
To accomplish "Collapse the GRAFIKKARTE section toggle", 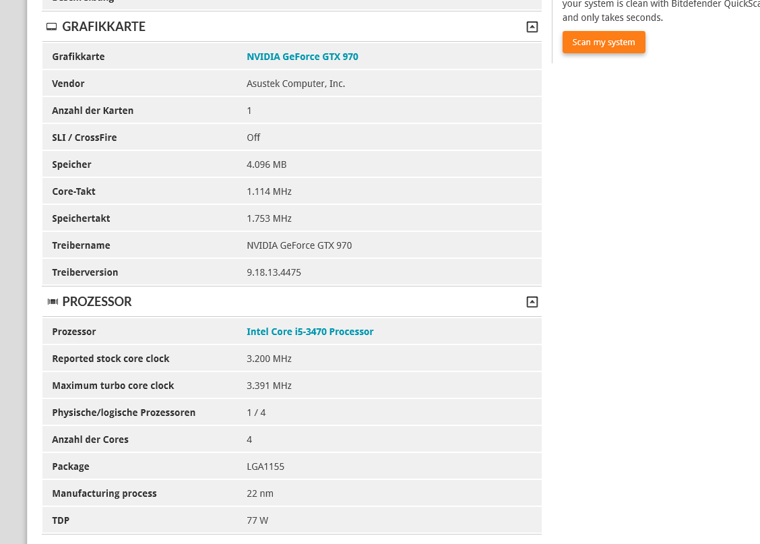I will coord(532,27).
